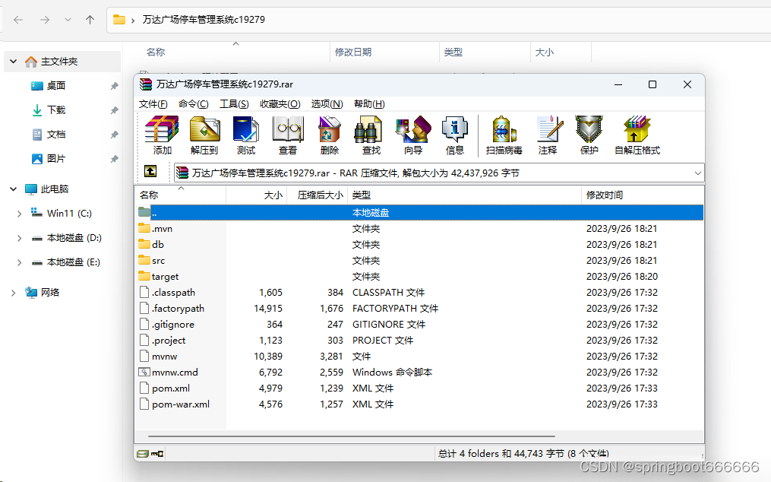The width and height of the screenshot is (771, 482).
Task: Expand the 网络 tree node
Action: [x=13, y=293]
